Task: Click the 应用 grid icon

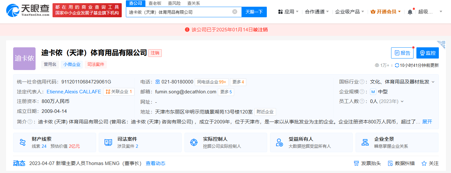Action: click(281, 12)
